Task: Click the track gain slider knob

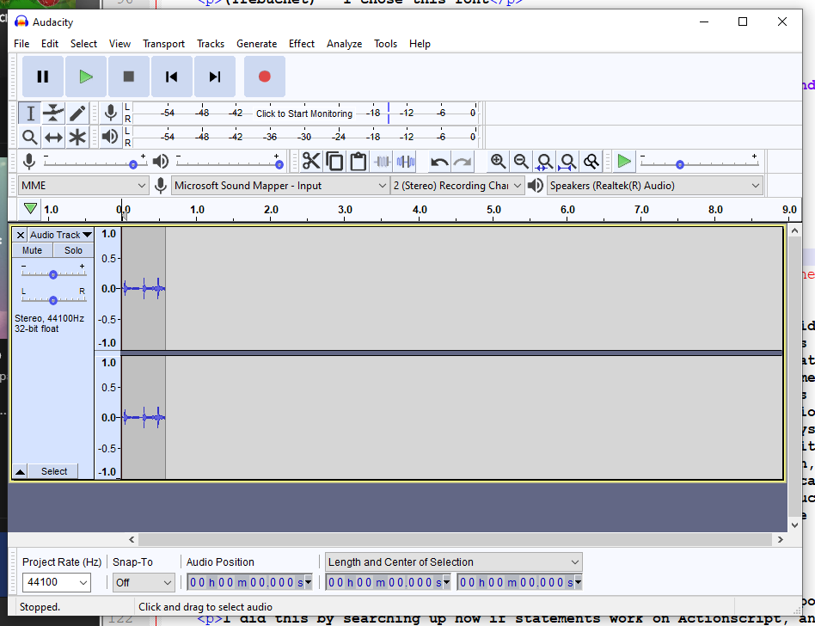Action: pyautogui.click(x=53, y=274)
